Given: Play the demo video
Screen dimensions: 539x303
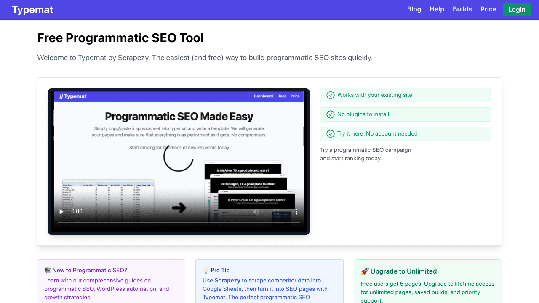Looking at the screenshot, I should (61, 211).
